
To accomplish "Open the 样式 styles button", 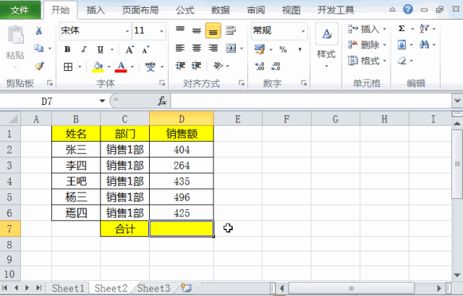I will [326, 46].
